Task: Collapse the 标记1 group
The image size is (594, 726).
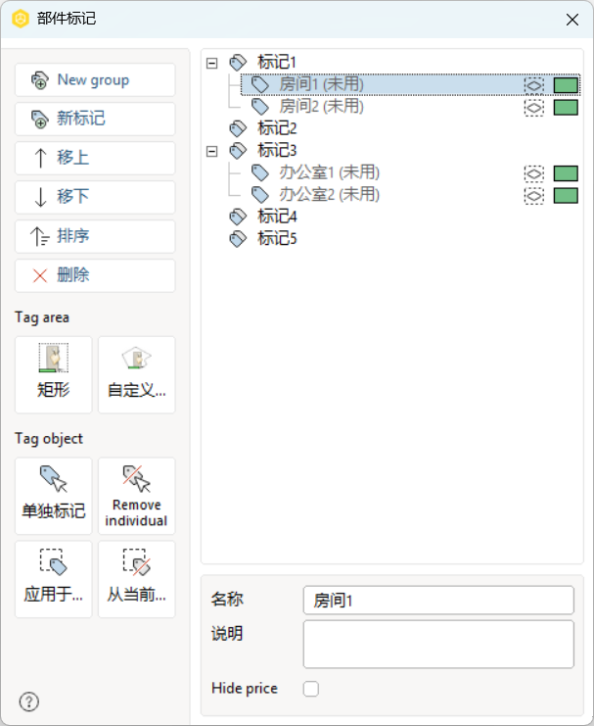Action: coord(212,63)
